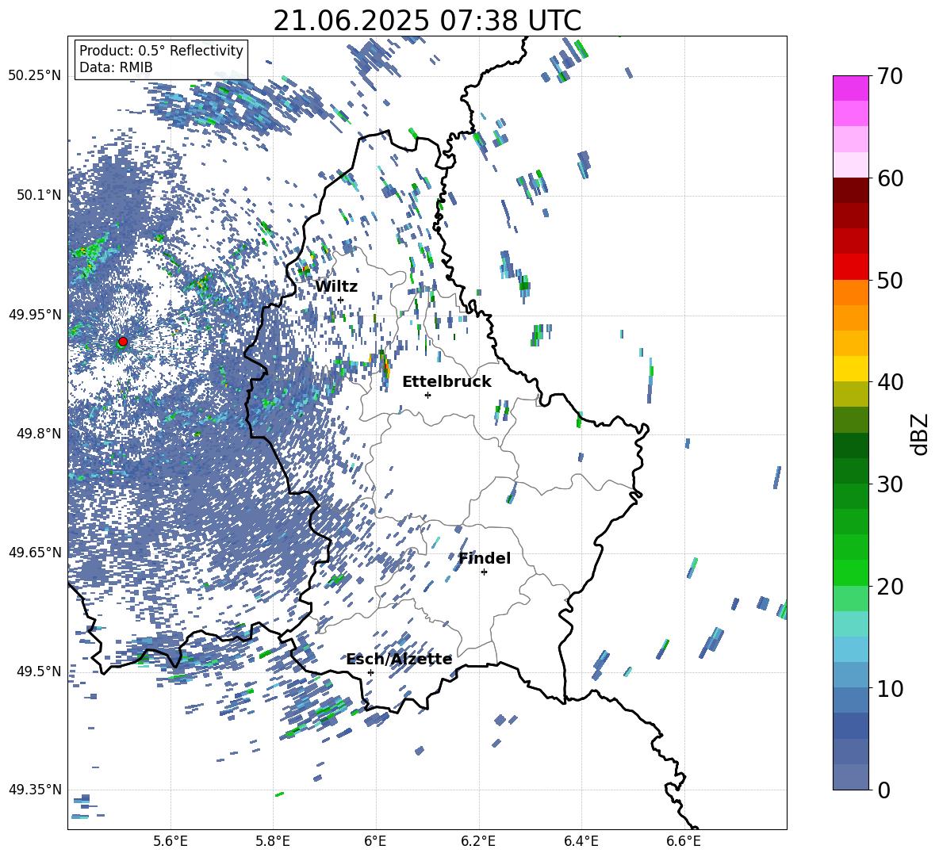Click the latitude label 50.1°N

point(38,195)
